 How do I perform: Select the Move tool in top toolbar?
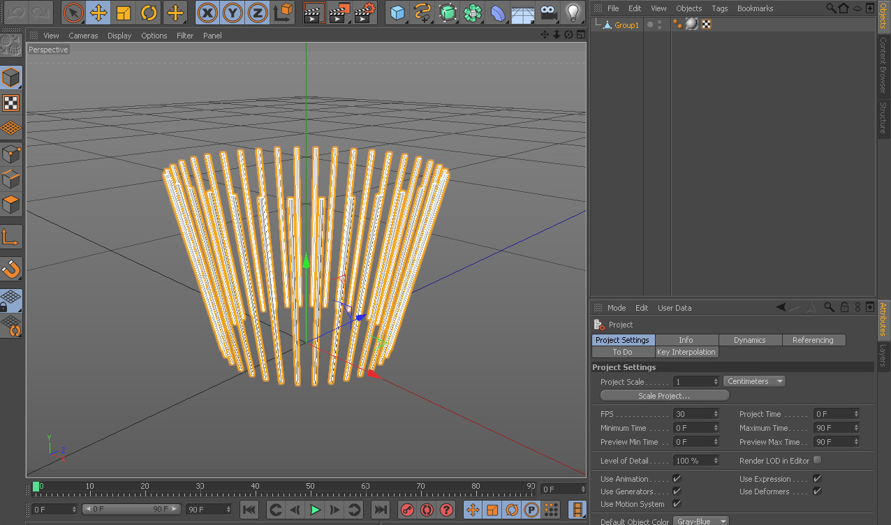point(98,13)
